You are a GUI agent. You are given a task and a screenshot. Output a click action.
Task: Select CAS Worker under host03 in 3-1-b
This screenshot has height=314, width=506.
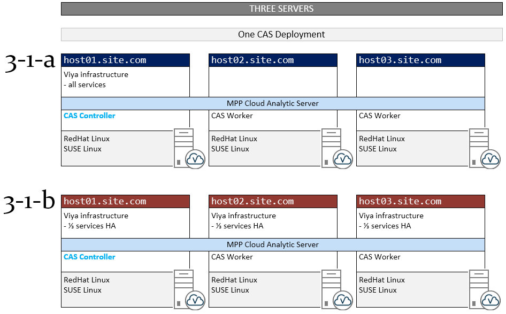(x=380, y=257)
